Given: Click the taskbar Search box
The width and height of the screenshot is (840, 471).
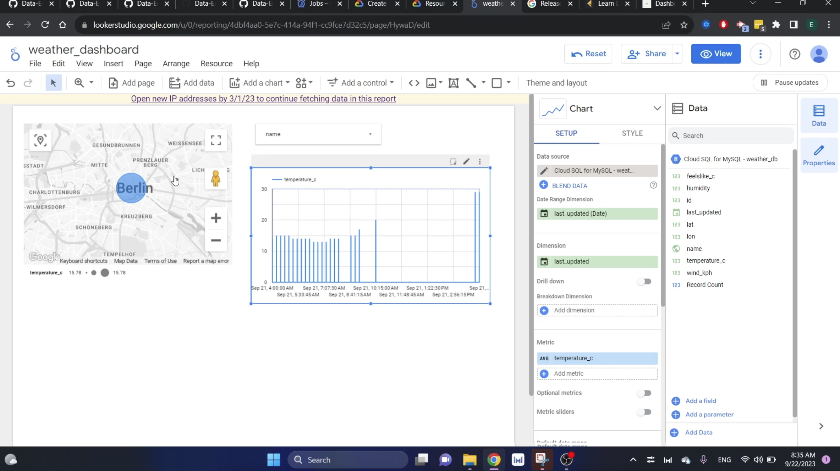Looking at the screenshot, I should [347, 460].
